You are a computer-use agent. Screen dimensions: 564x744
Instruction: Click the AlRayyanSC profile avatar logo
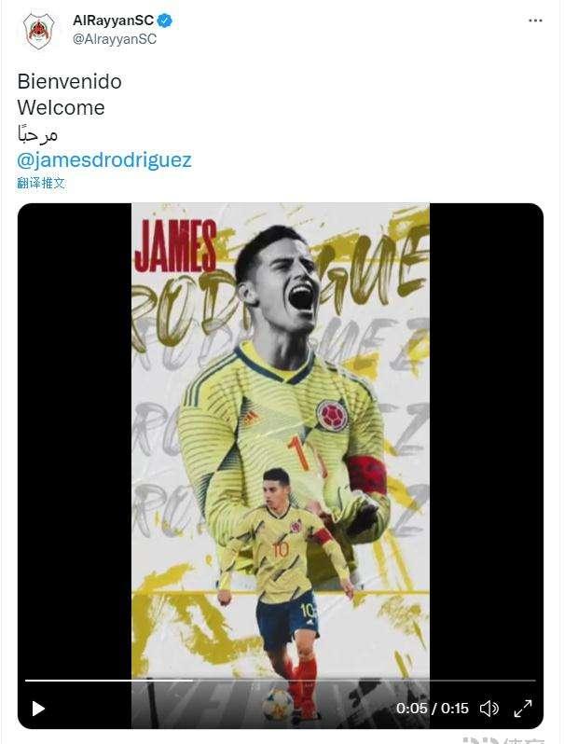[39, 31]
